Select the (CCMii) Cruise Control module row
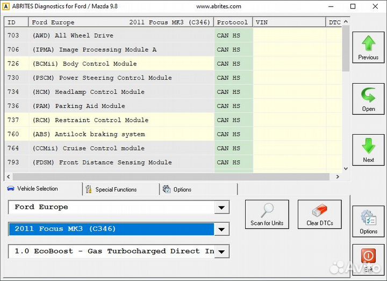Image resolution: width=387 pixels, height=281 pixels. click(x=173, y=148)
